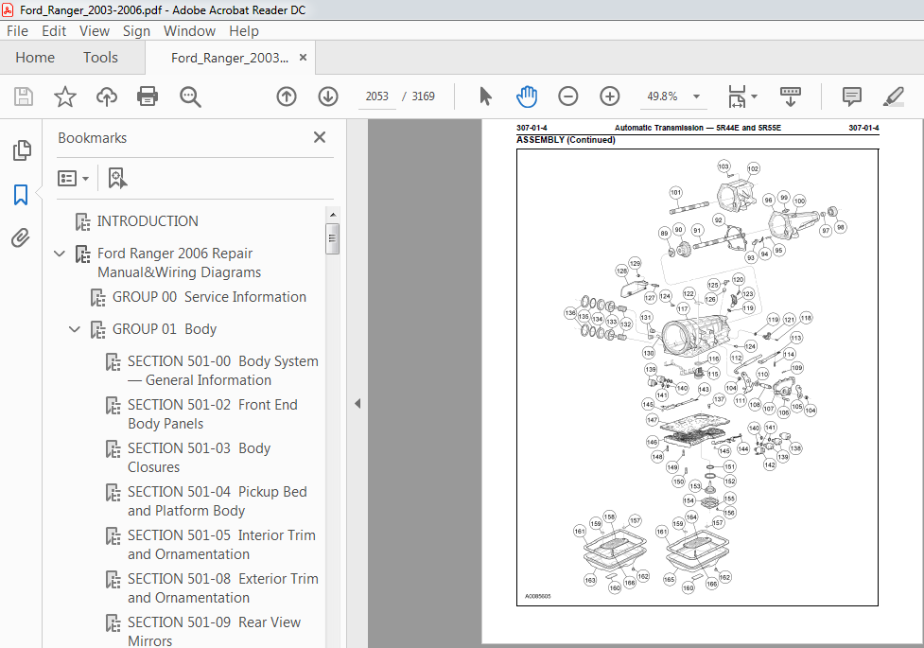The width and height of the screenshot is (924, 648).
Task: Add a comment sticky note
Action: click(x=851, y=96)
